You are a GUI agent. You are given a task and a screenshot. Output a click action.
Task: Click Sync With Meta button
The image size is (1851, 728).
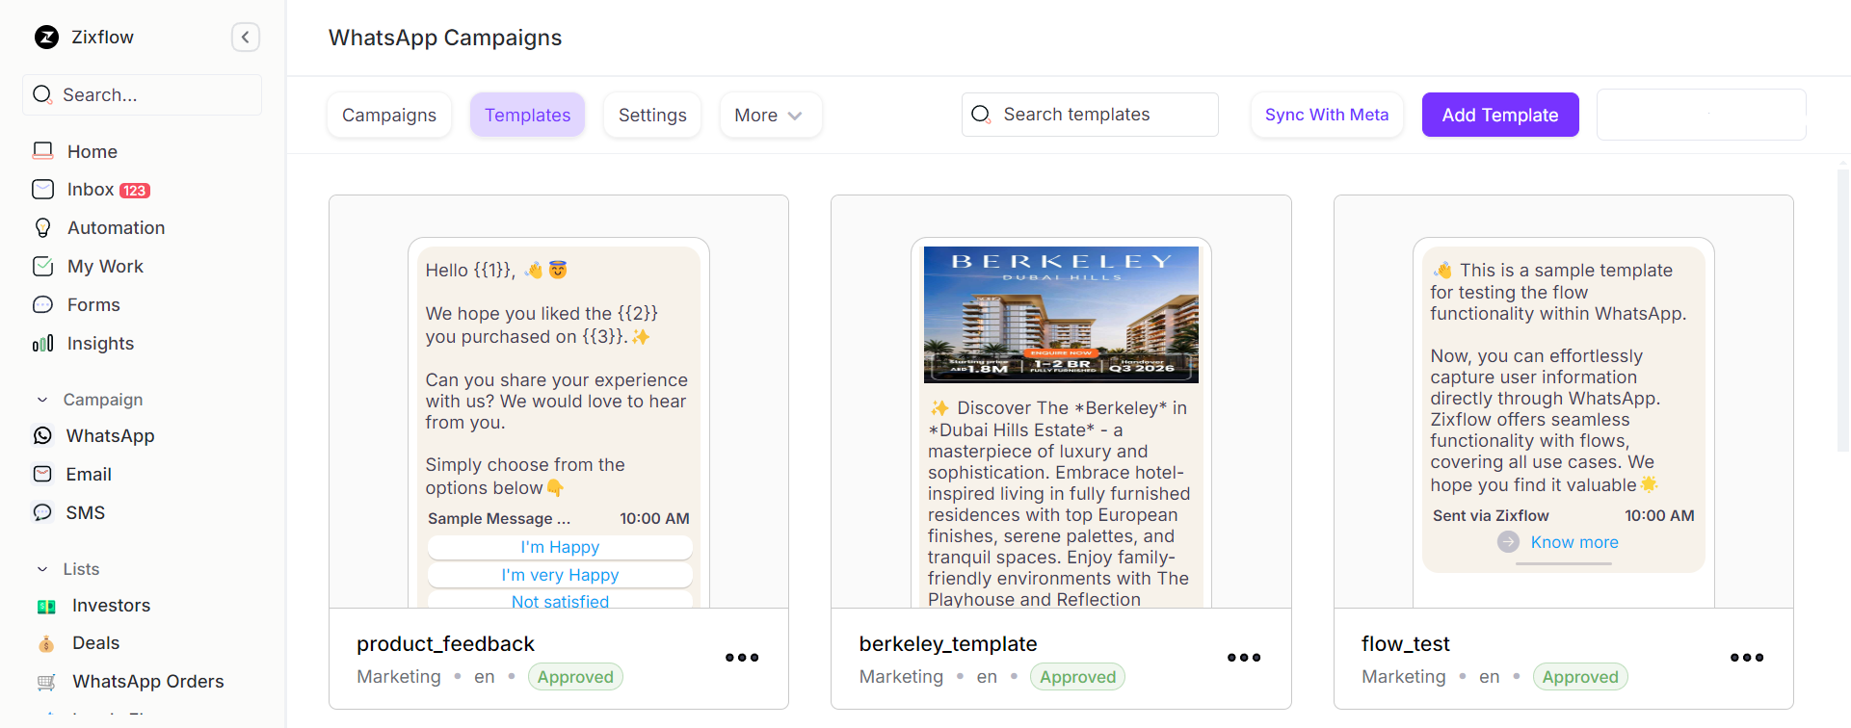coord(1327,115)
